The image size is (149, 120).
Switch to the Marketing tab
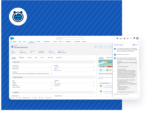[50, 57]
